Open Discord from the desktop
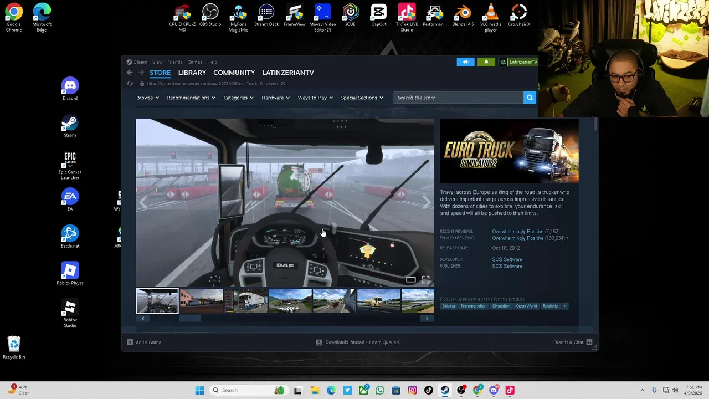The image size is (709, 399). point(70,89)
